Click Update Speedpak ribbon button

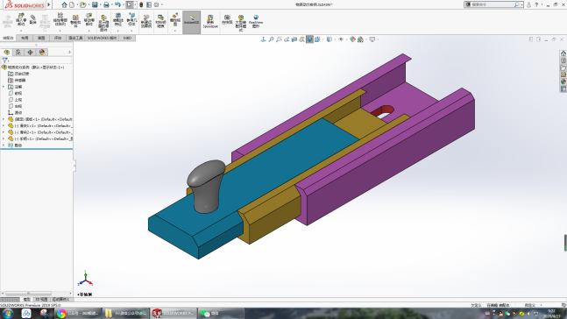(210, 22)
